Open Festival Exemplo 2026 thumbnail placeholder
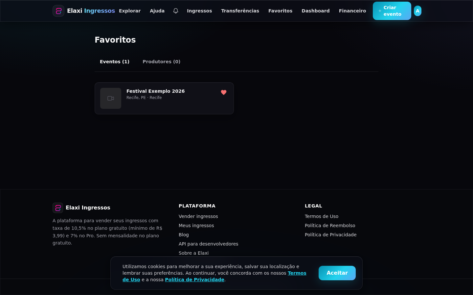This screenshot has height=295, width=473. pos(111,98)
